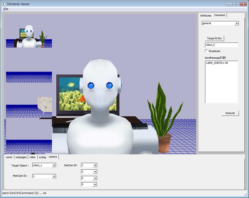
Task: Open the MainCam ID dropdown
Action: coord(54,176)
